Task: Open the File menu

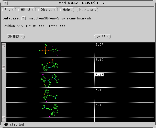Action: [x=9, y=10]
